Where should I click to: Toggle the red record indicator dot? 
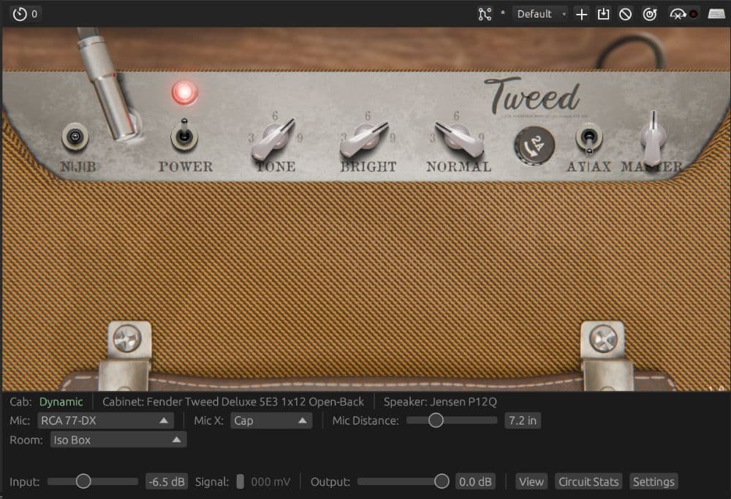coord(693,15)
